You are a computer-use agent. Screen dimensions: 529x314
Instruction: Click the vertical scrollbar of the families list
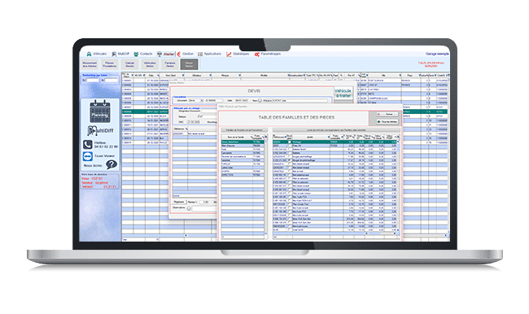click(x=266, y=187)
